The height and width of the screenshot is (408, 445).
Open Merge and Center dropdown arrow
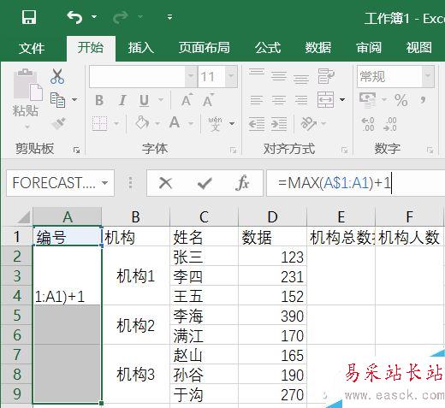click(342, 99)
